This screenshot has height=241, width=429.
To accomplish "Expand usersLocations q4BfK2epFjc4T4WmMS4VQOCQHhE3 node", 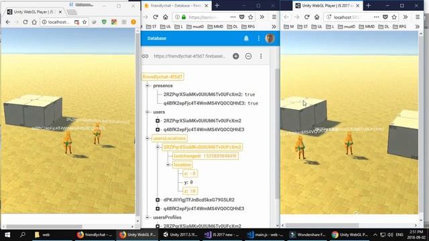I will (x=158, y=208).
